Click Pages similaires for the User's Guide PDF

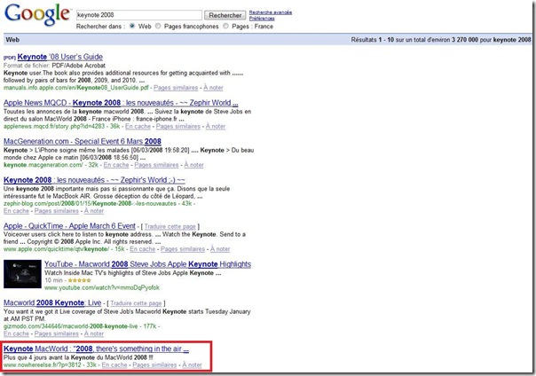click(x=176, y=88)
